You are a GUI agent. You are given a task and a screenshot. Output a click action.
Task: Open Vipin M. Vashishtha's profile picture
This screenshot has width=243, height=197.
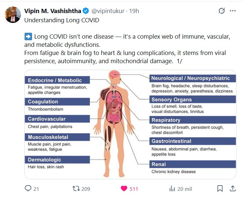[13, 14]
